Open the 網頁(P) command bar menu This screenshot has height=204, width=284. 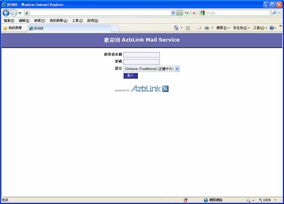tap(223, 28)
